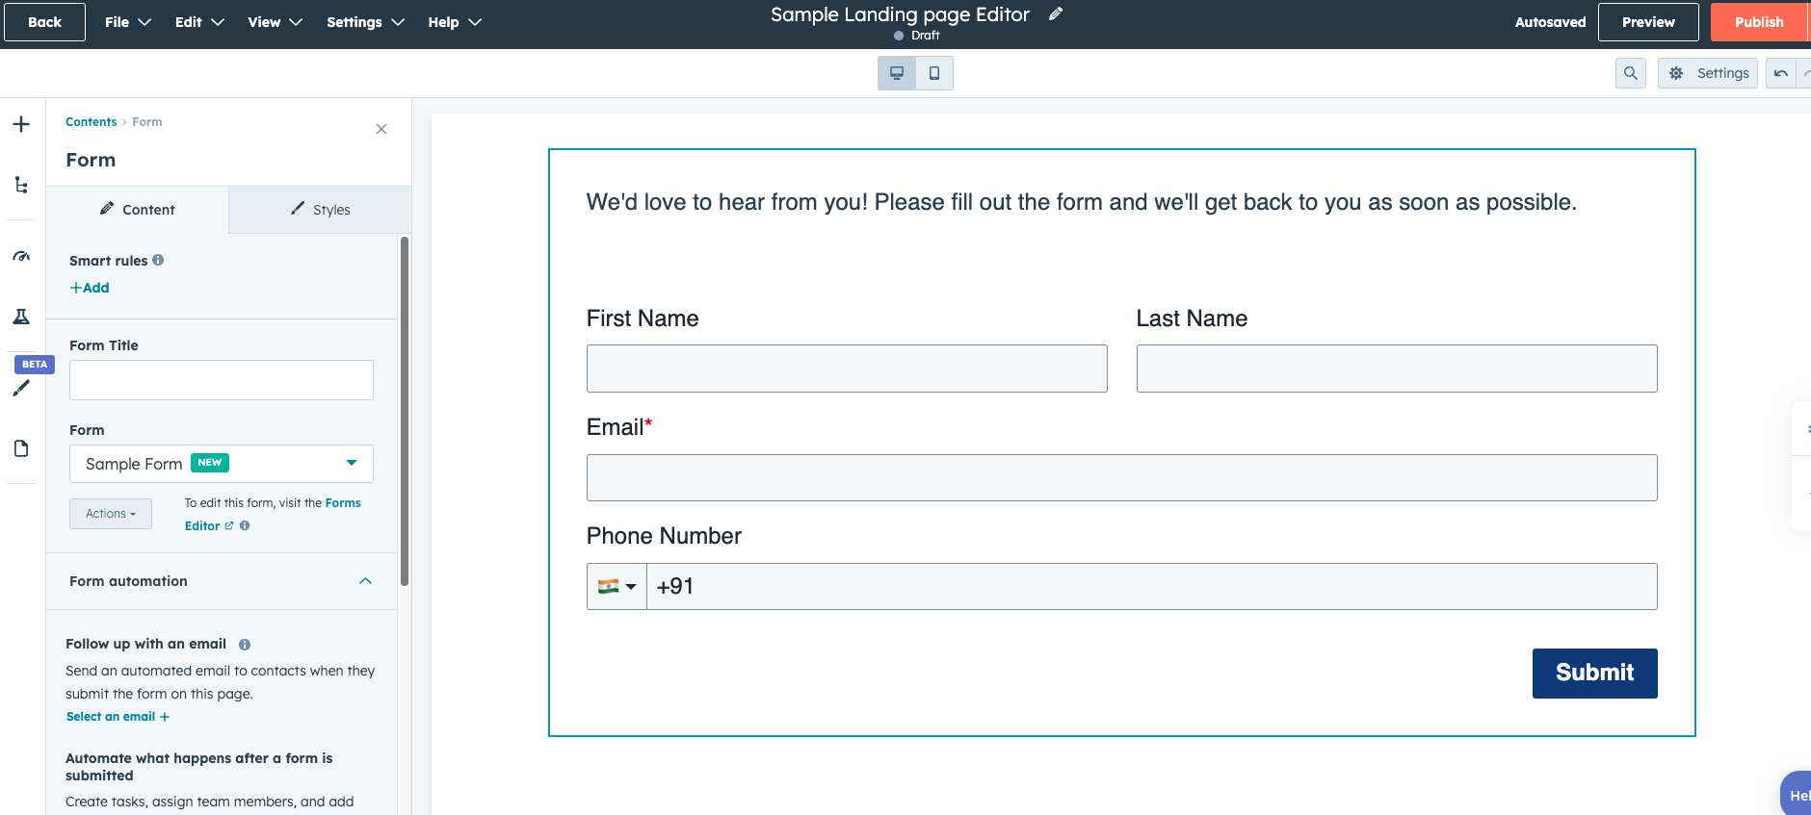Open the Settings gear button in toolbar
This screenshot has width=1811, height=815.
tap(1708, 73)
